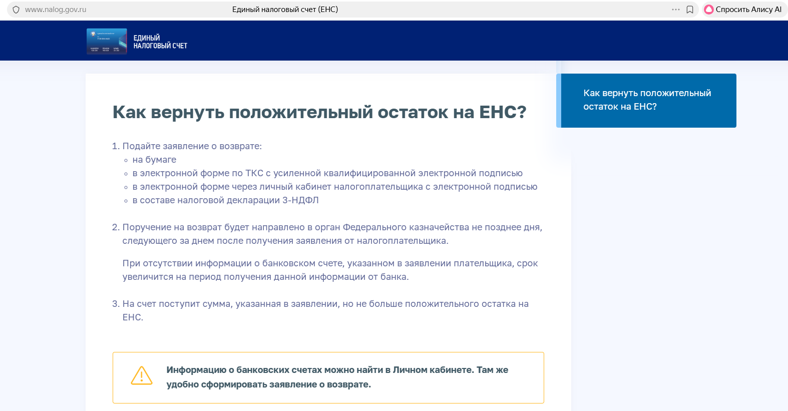Screen dimensions: 788x411
Task: Click the ЕНС card logo image
Action: 107,41
